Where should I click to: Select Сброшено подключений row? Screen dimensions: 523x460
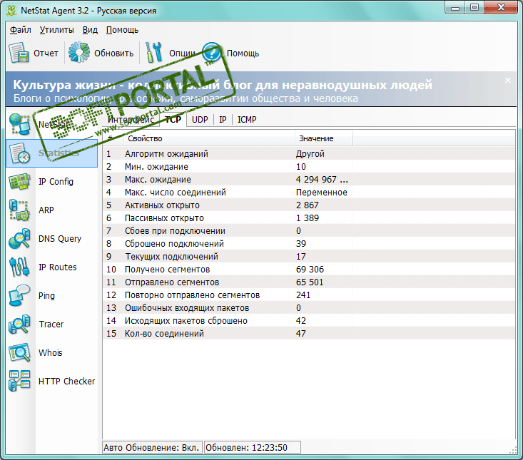point(309,244)
